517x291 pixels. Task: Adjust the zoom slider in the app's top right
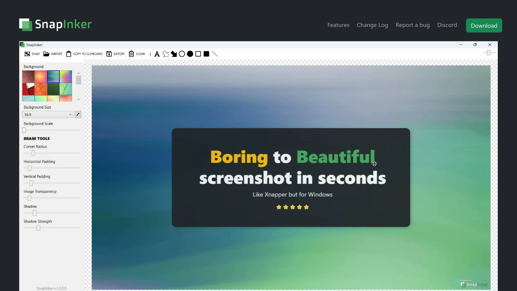[489, 53]
